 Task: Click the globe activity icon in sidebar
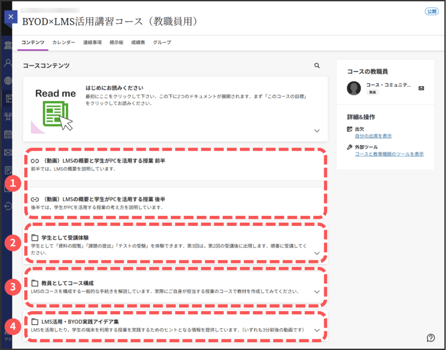(8, 80)
